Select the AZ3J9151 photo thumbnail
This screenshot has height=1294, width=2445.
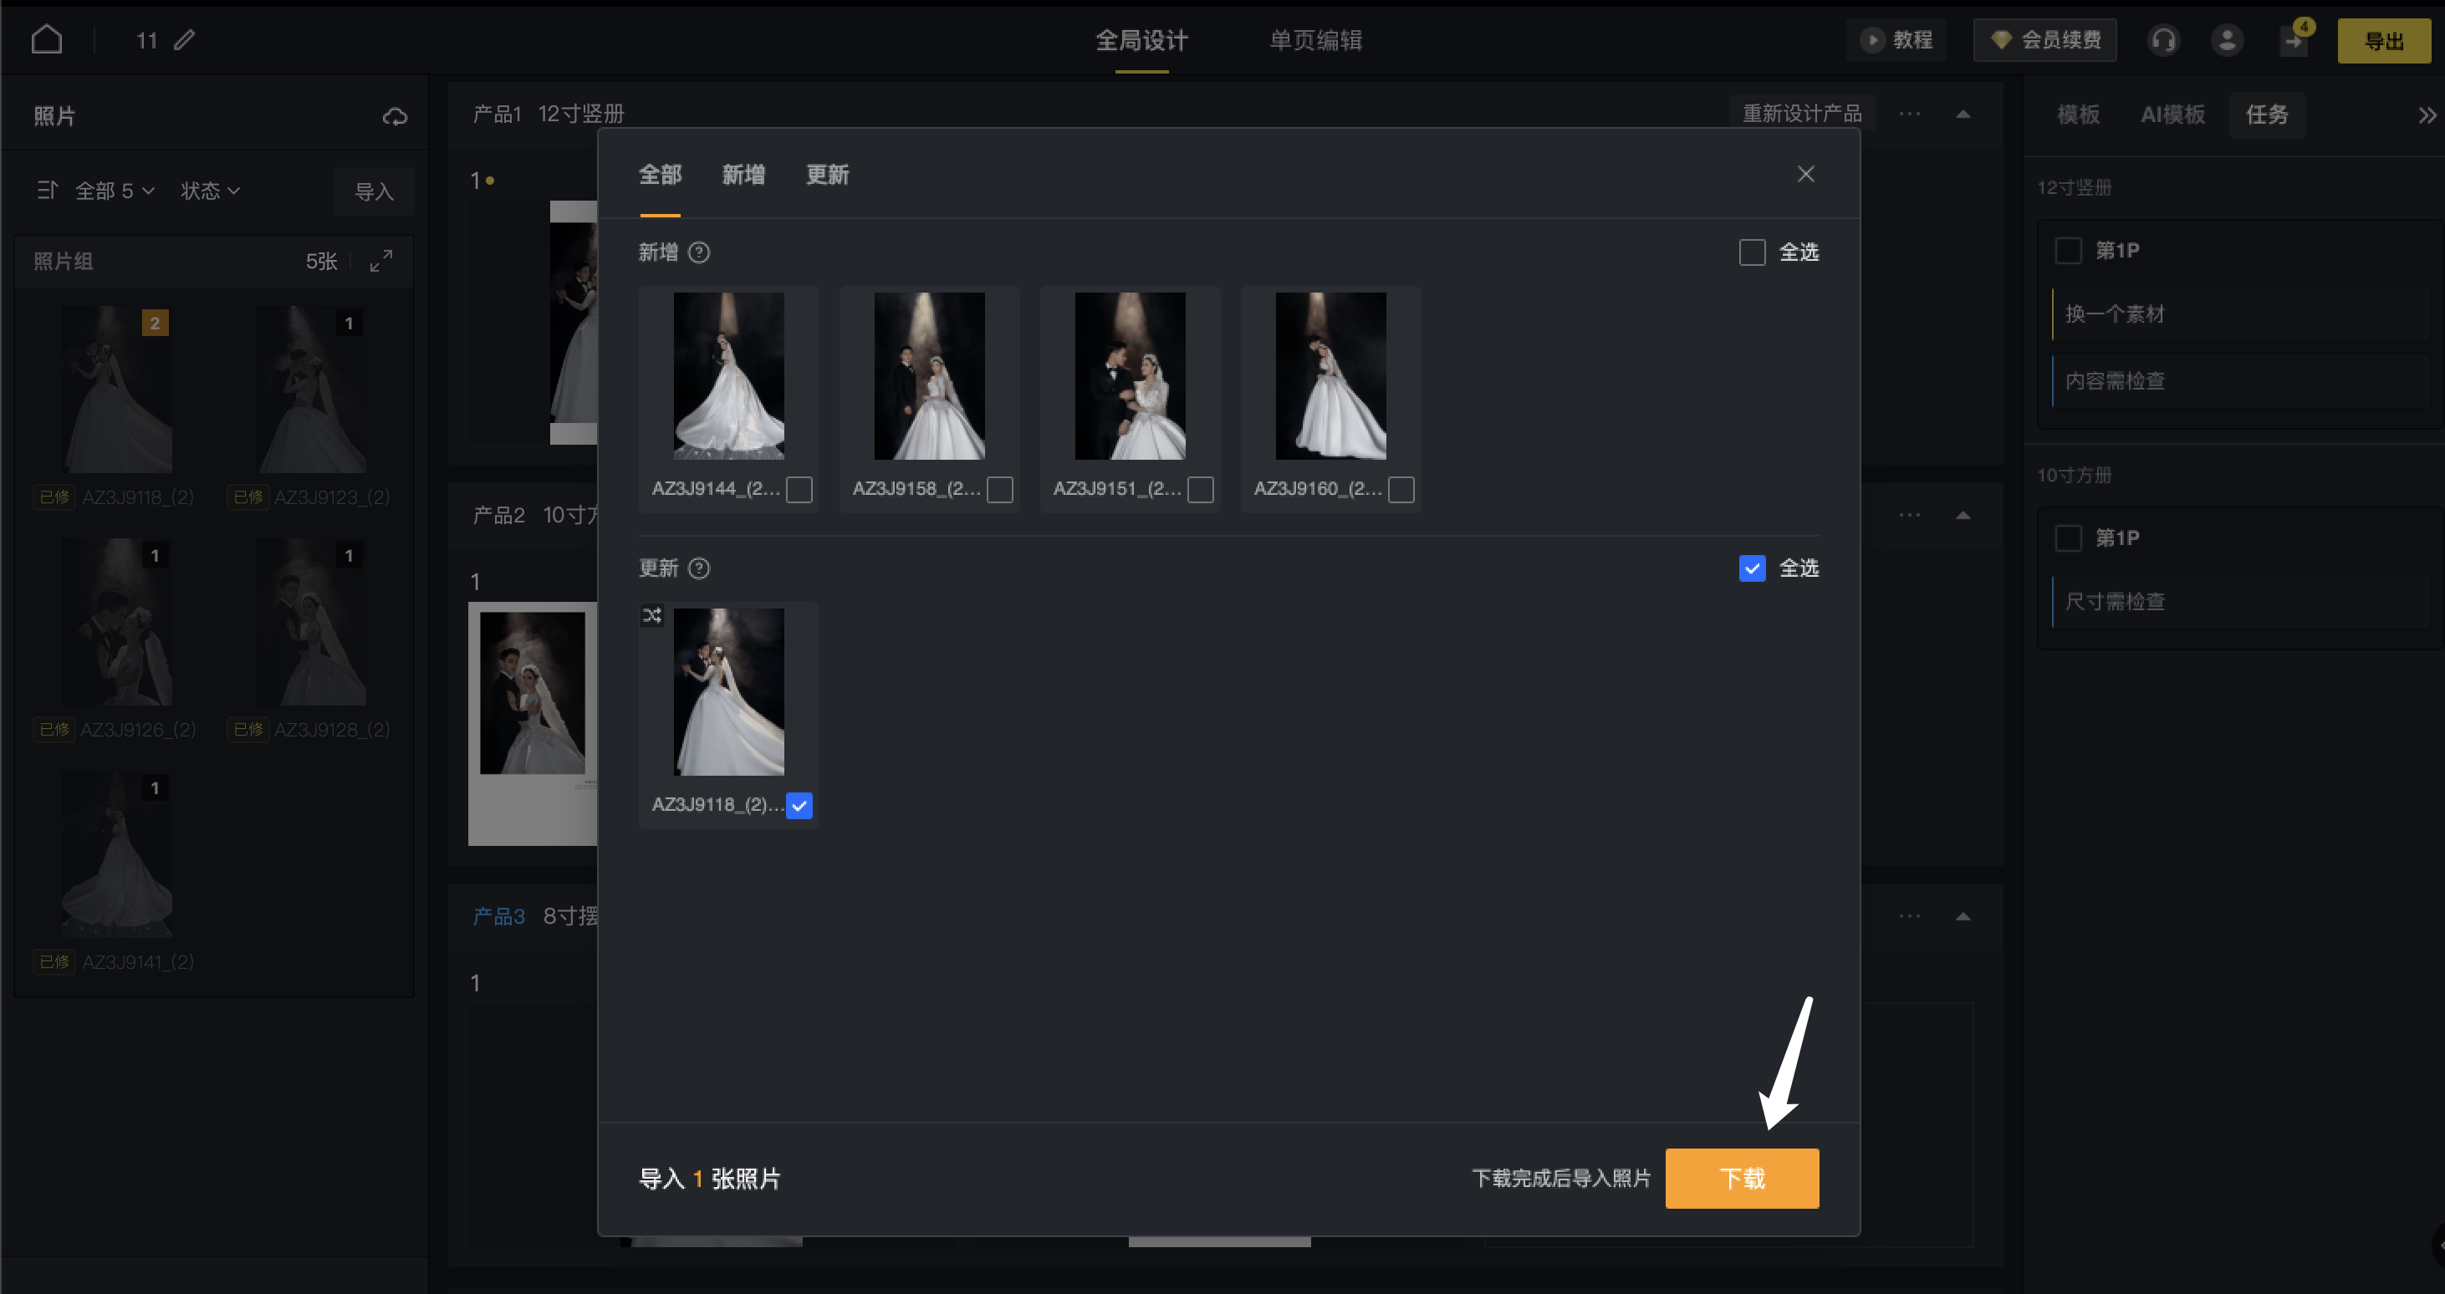1130,375
